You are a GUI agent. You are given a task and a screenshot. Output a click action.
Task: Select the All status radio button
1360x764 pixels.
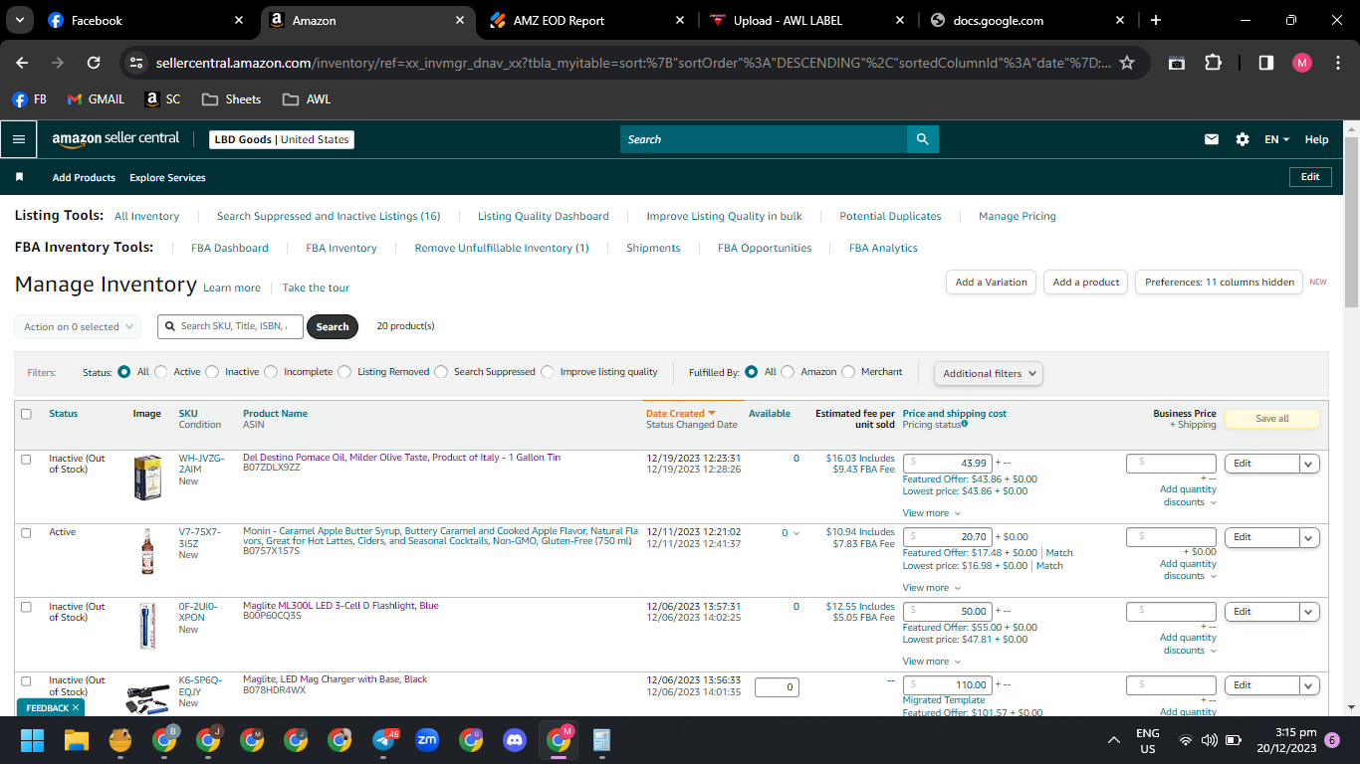(x=124, y=372)
